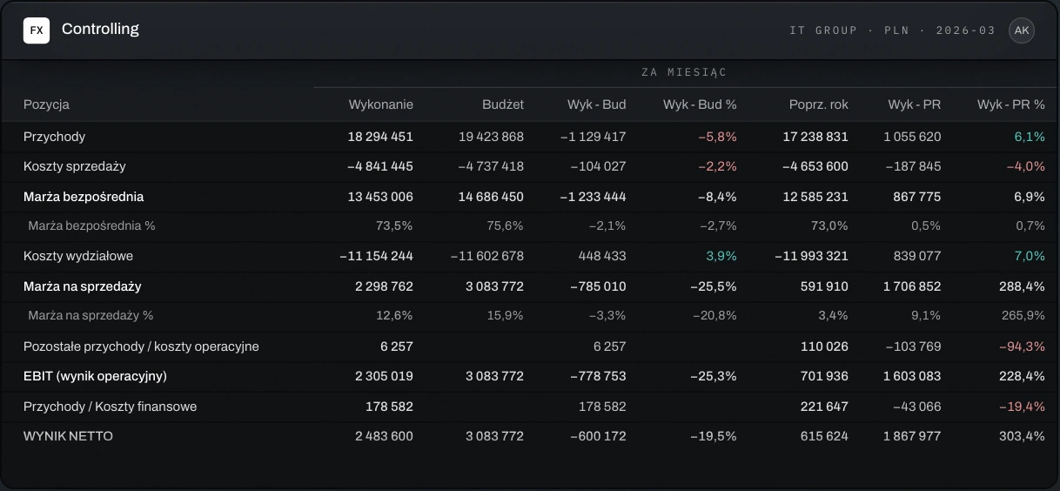Viewport: 1060px width, 491px height.
Task: Select the Marża bezpośrednia row label
Action: click(84, 197)
